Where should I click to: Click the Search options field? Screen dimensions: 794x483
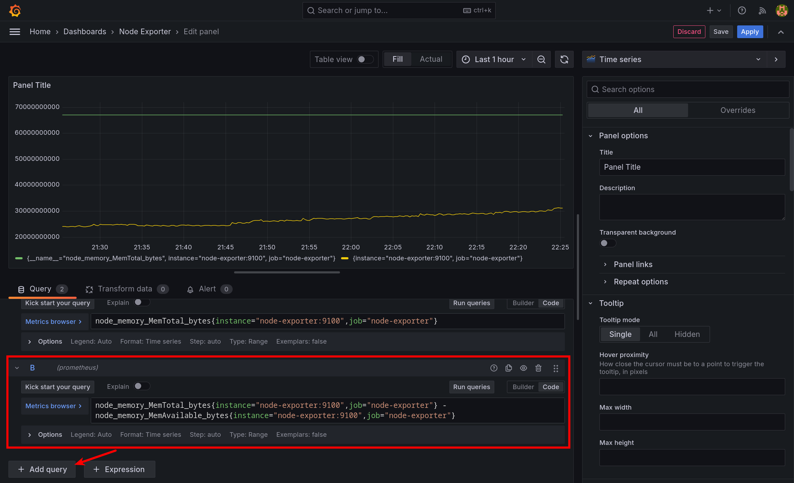688,89
